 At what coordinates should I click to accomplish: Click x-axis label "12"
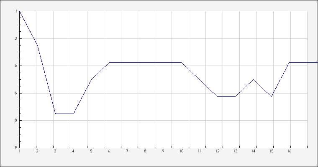coord(218,151)
